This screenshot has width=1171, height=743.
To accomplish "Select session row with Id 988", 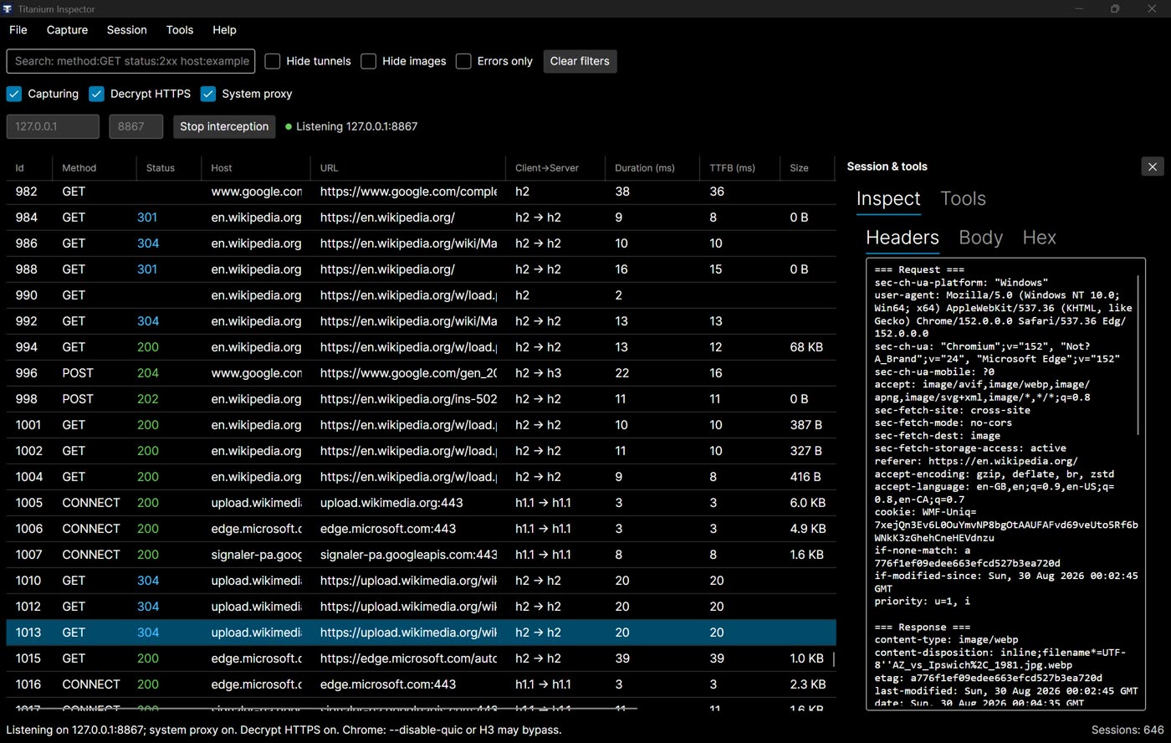I will (421, 269).
